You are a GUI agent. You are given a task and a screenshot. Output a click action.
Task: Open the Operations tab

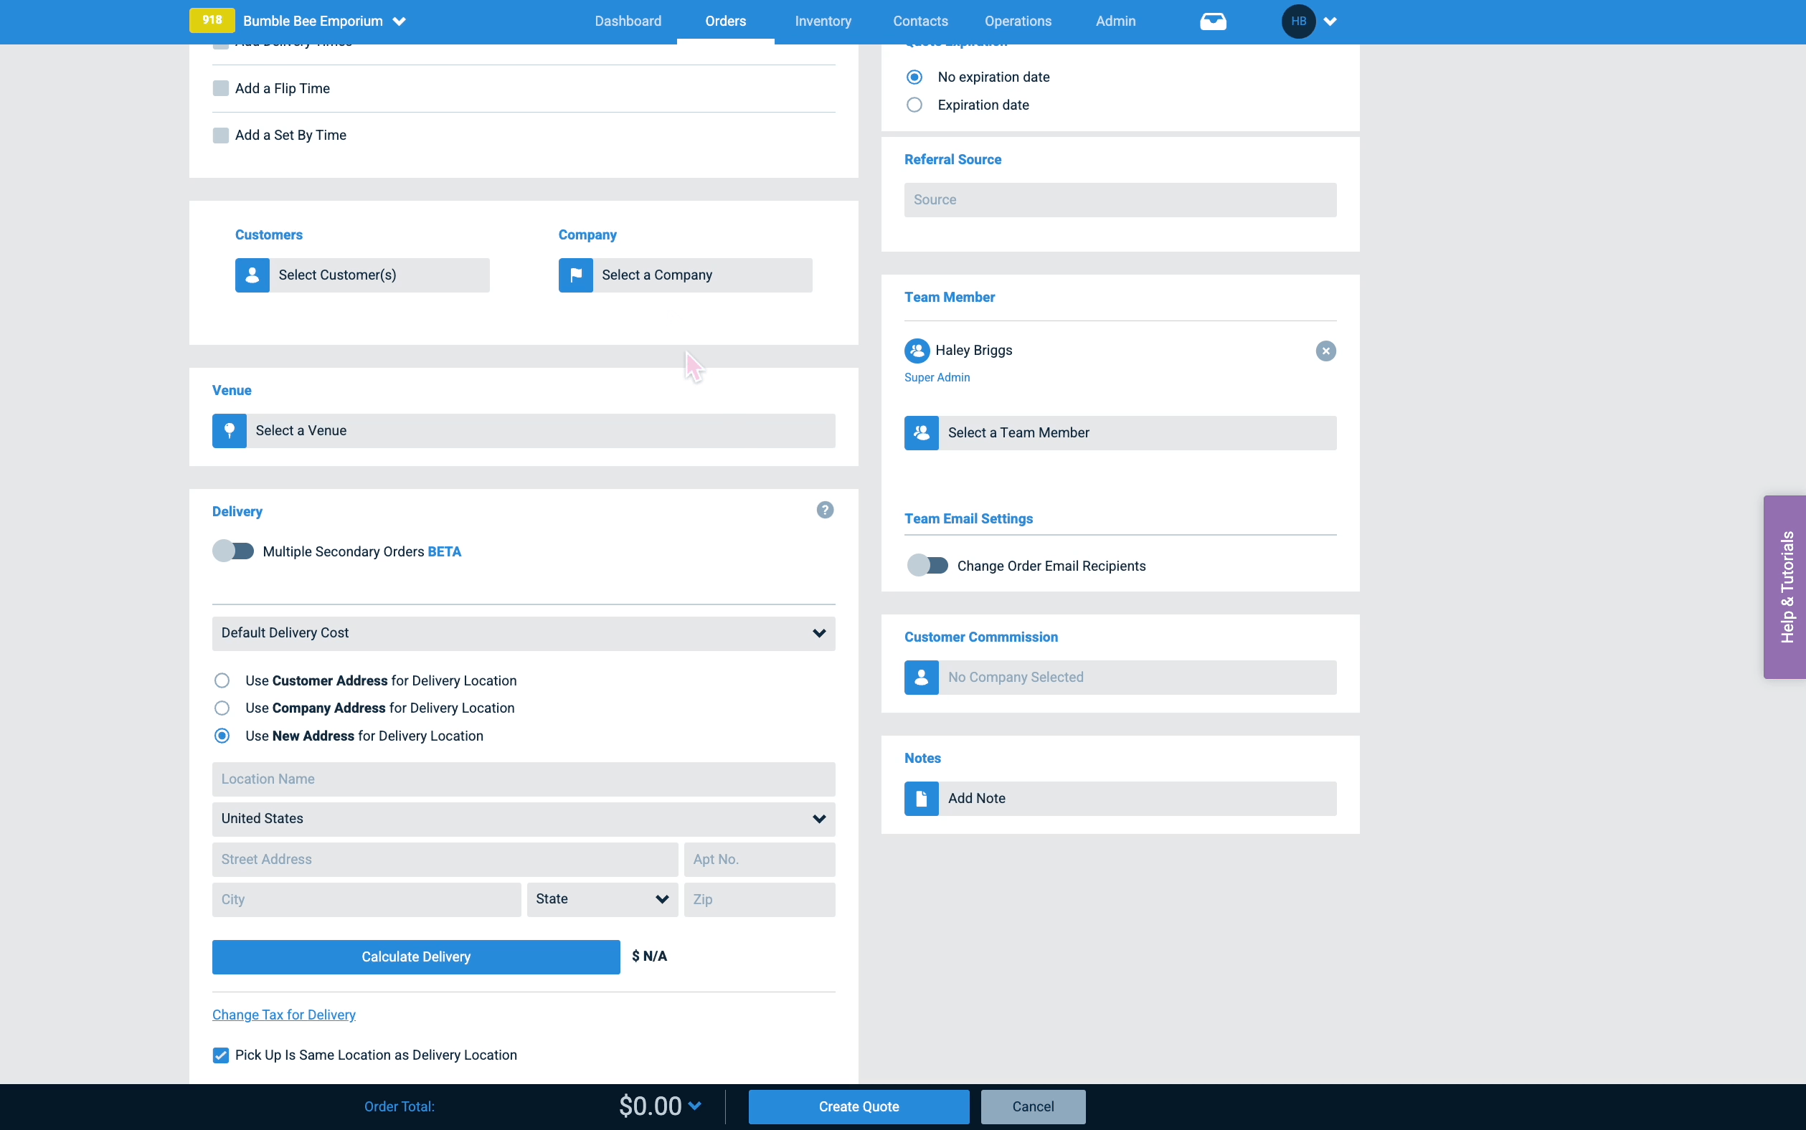1017,21
